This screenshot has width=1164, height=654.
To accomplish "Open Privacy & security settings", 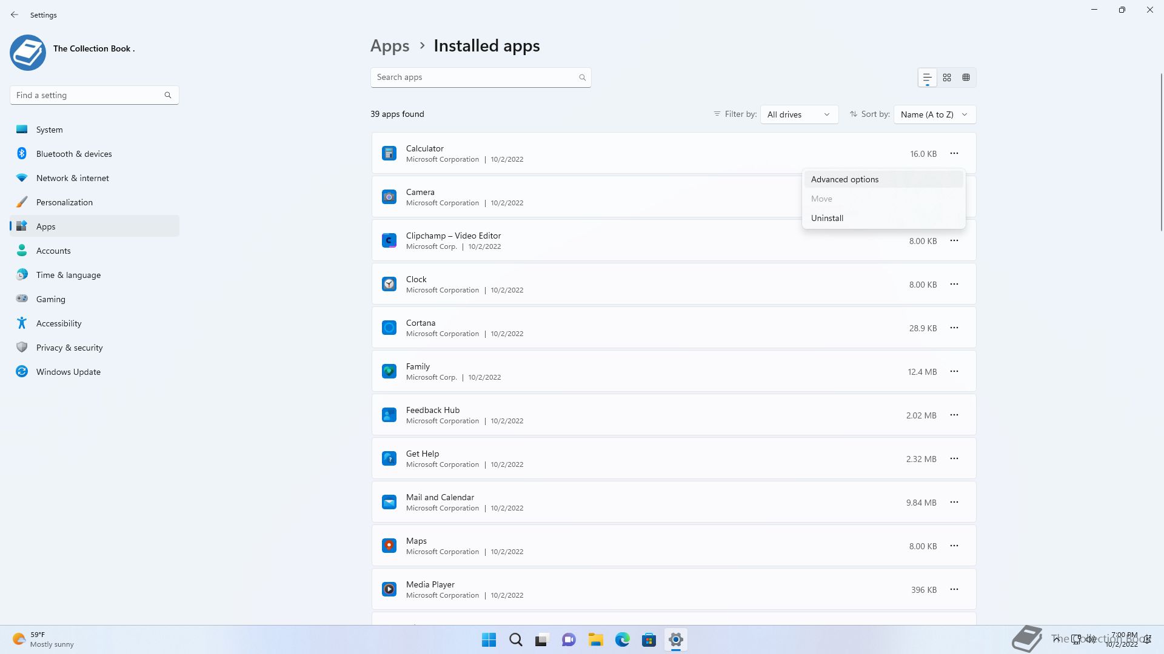I will point(69,348).
